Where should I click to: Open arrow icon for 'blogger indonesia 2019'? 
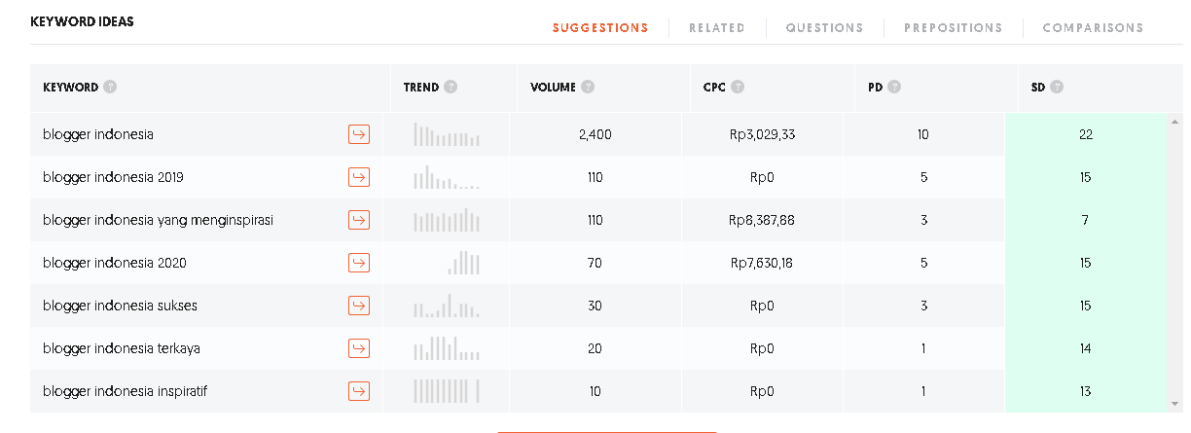pyautogui.click(x=359, y=177)
